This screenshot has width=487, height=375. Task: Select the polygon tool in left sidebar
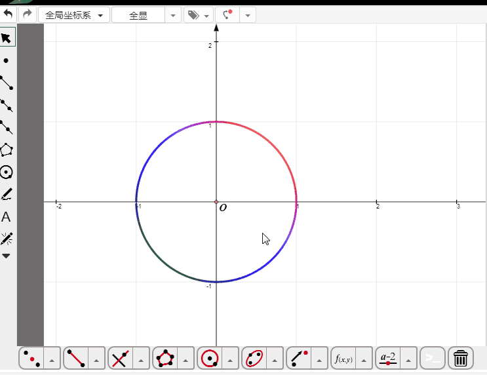click(7, 149)
